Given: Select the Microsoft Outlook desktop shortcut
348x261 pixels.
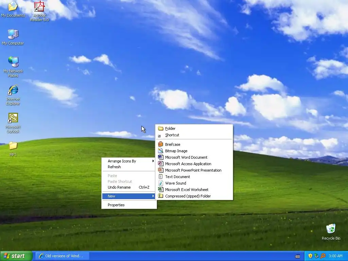Looking at the screenshot, I should (13, 123).
